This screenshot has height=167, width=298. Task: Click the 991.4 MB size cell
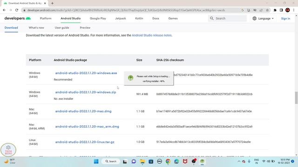pyautogui.click(x=142, y=94)
